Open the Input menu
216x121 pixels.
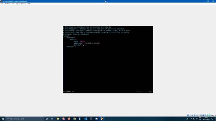pyautogui.click(x=18, y=4)
